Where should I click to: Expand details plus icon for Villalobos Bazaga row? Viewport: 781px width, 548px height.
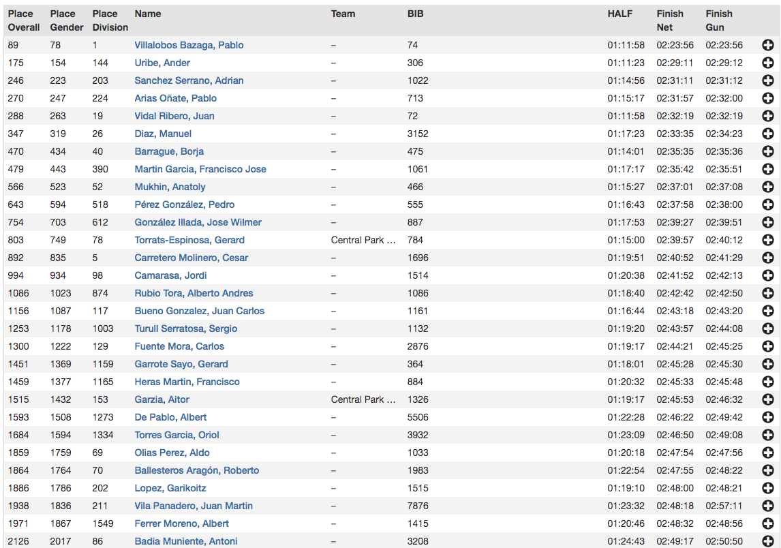(x=767, y=45)
